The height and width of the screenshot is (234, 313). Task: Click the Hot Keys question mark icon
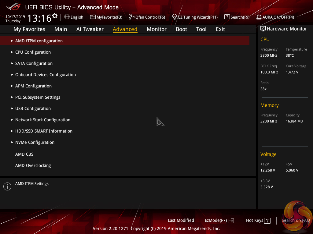pyautogui.click(x=267, y=221)
